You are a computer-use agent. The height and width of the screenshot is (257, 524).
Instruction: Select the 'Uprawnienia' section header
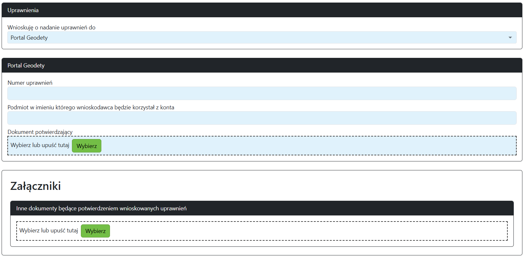(23, 10)
